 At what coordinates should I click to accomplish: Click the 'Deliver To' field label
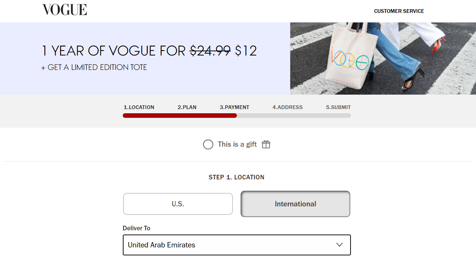point(136,228)
